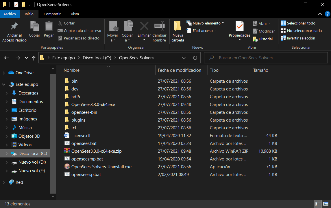
Task: Click the navigation pane scrollbar
Action: click(x=53, y=133)
